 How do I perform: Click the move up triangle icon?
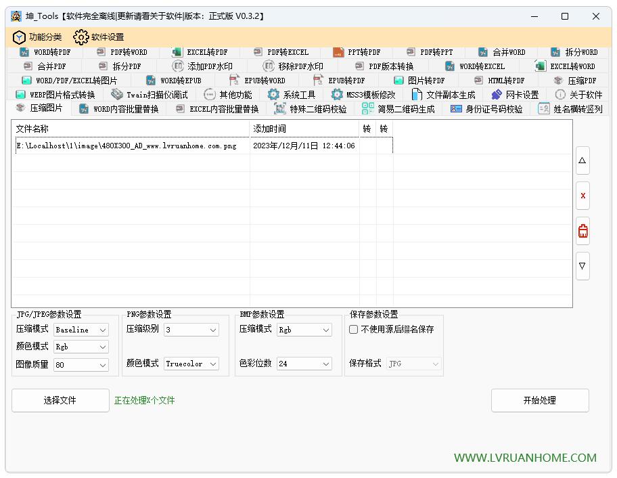582,161
